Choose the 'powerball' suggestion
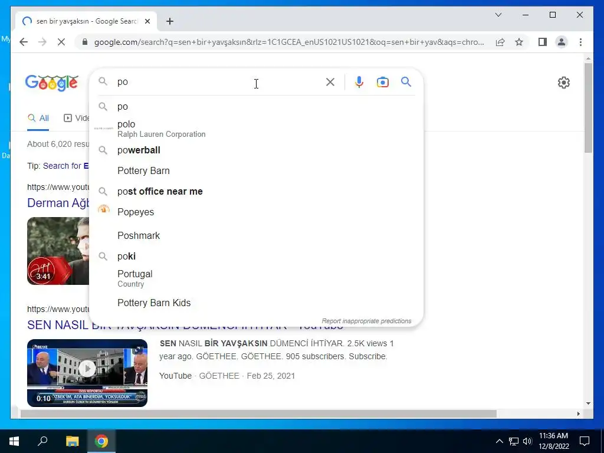 pos(256,150)
